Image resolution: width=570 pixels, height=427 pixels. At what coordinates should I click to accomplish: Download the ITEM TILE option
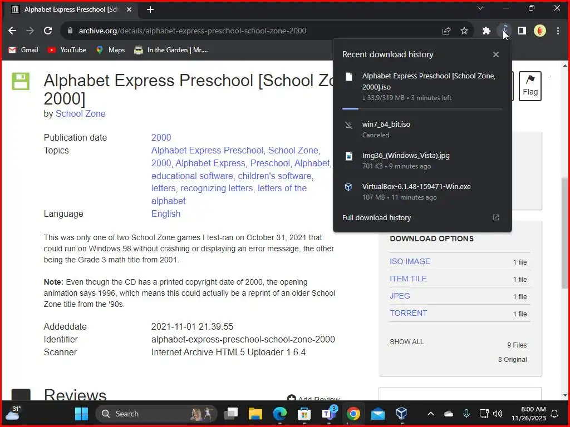click(x=408, y=279)
